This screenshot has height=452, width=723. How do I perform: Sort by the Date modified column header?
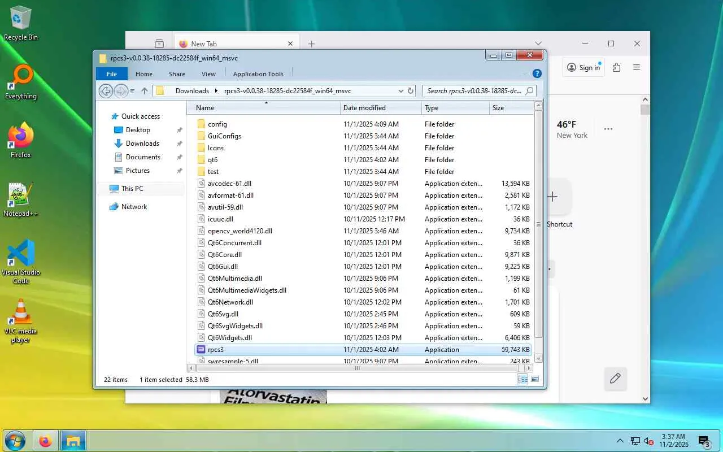pos(381,107)
